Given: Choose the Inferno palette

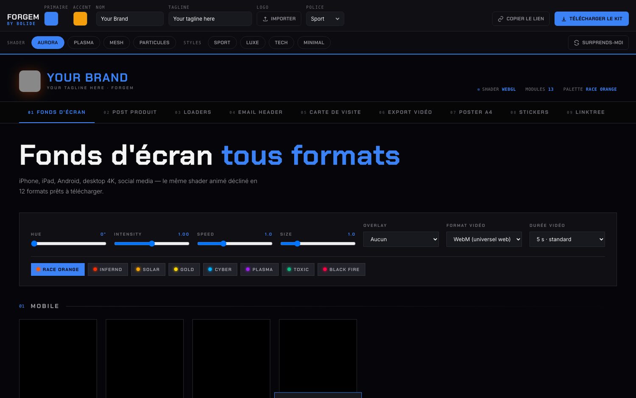Looking at the screenshot, I should [108, 269].
